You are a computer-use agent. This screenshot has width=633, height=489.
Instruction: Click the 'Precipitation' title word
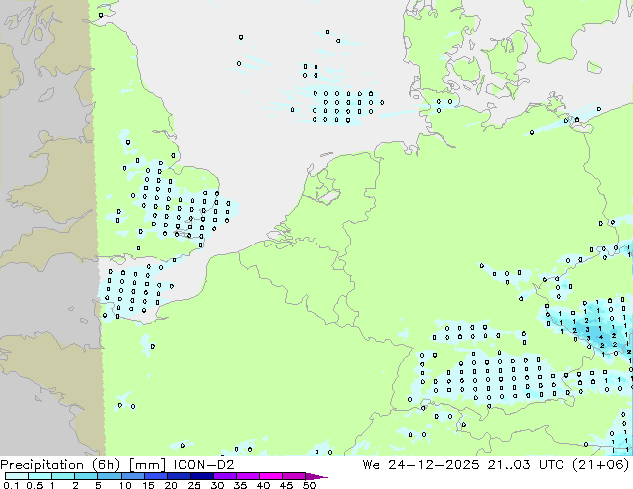click(42, 465)
